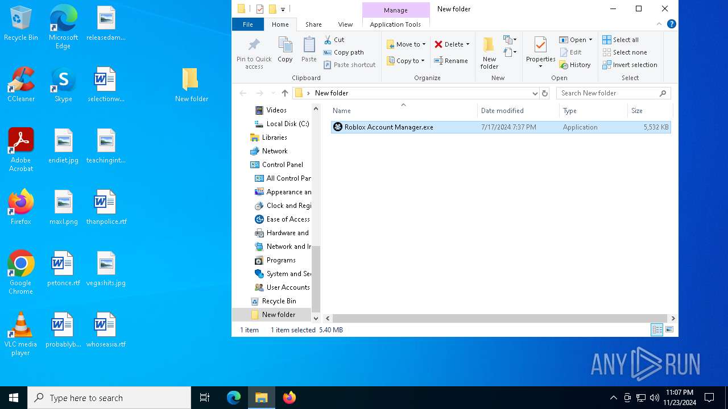Switch to Details view layout icon
This screenshot has height=409, width=728.
tap(657, 330)
